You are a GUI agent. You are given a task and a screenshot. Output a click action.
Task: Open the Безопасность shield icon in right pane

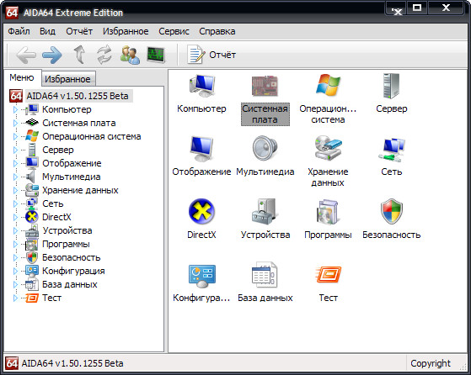[x=392, y=219]
